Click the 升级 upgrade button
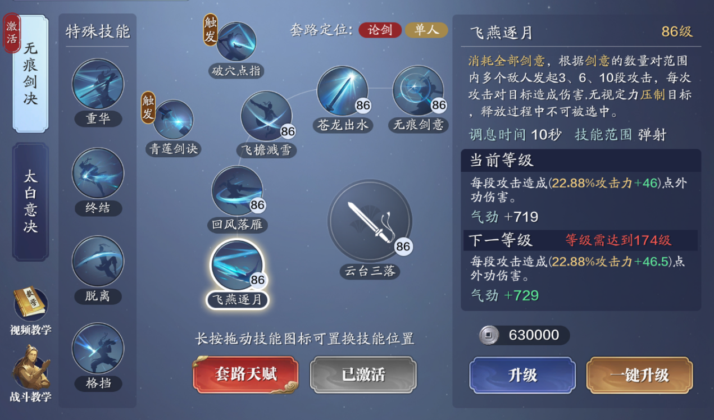714x420 pixels. tap(522, 375)
